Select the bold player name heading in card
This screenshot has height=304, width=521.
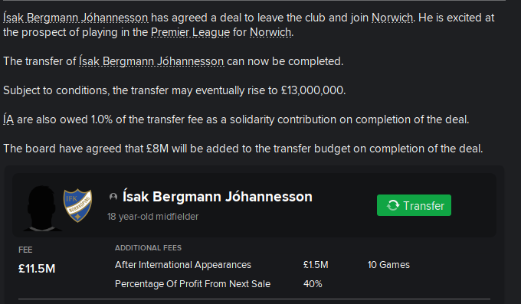(x=218, y=197)
